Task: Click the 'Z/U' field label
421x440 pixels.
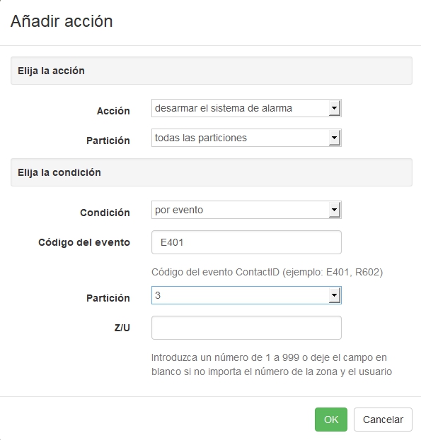Action: pos(122,328)
